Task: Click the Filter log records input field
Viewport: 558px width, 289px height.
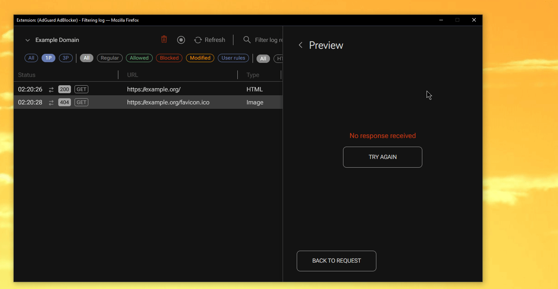Action: [x=268, y=40]
